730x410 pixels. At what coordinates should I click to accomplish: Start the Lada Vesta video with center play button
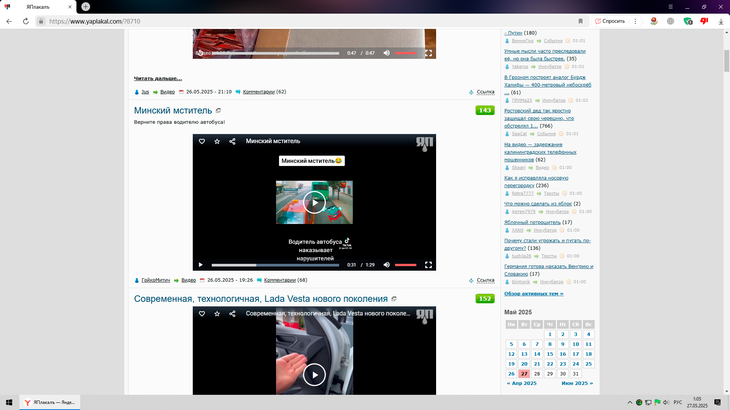pos(314,375)
